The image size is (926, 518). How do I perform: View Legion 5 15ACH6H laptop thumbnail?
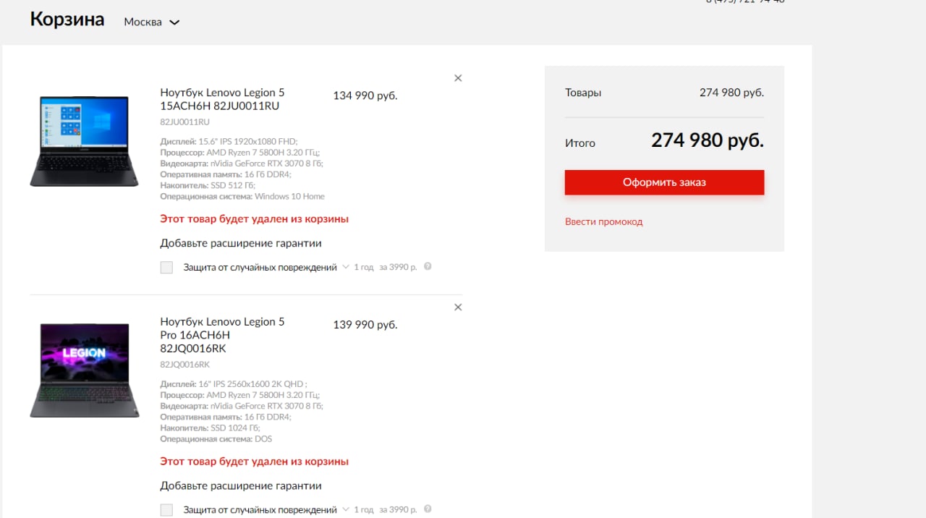[84, 140]
